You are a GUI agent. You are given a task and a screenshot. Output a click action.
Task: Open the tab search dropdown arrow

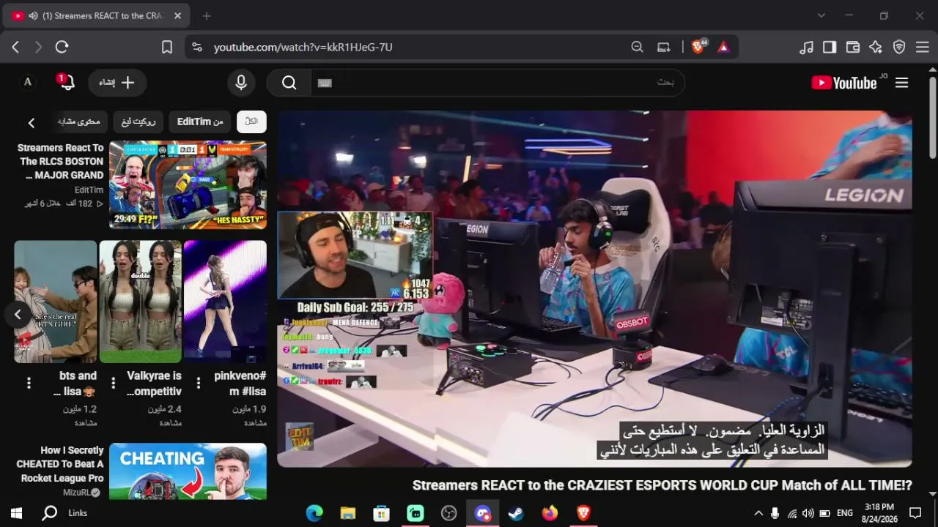click(x=821, y=15)
